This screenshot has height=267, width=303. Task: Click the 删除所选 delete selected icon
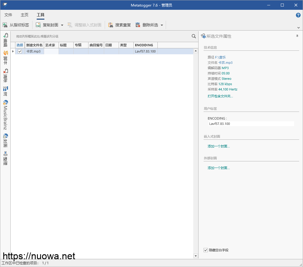(x=138, y=25)
